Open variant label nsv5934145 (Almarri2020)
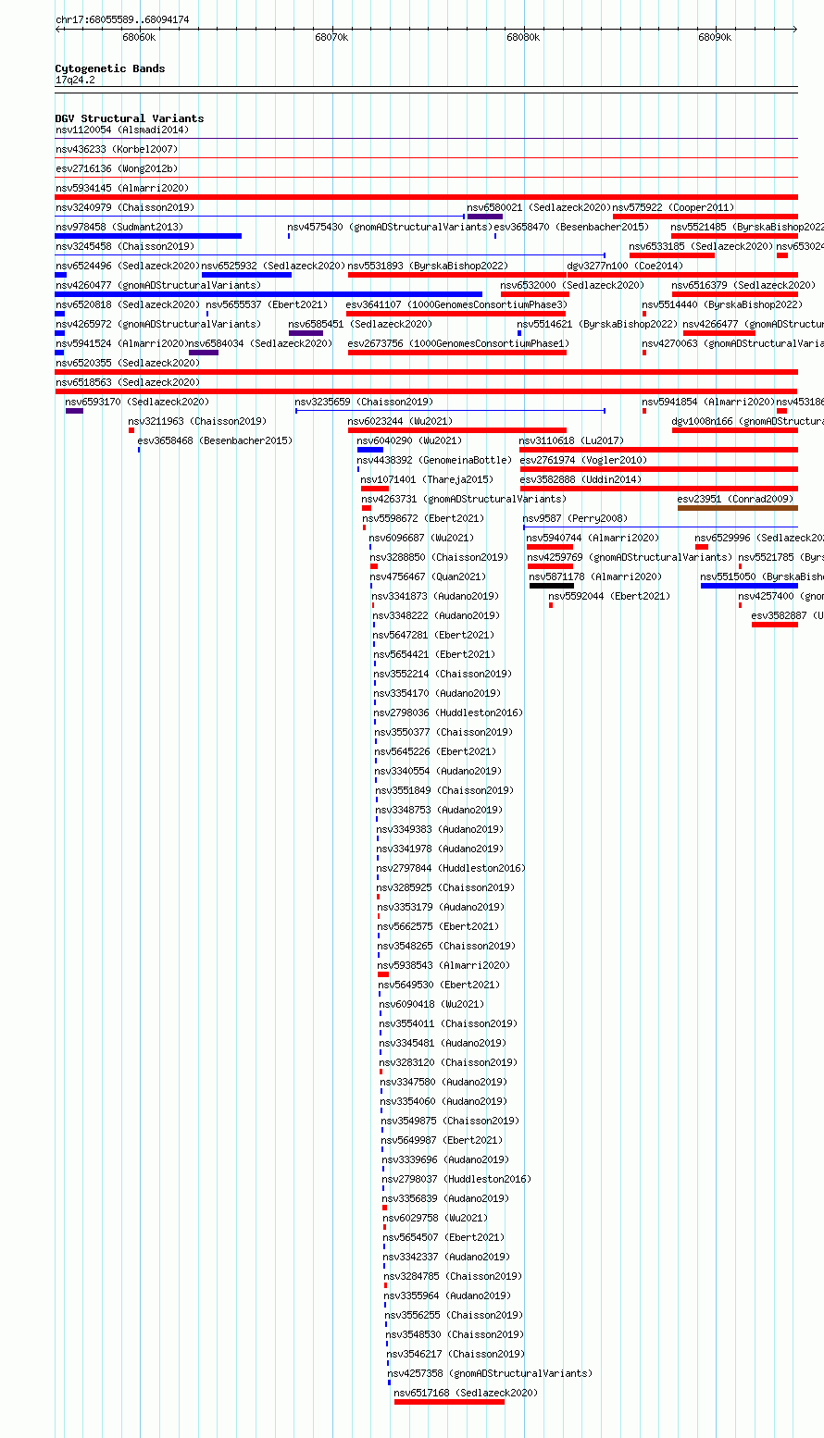The image size is (824, 1438). point(122,188)
